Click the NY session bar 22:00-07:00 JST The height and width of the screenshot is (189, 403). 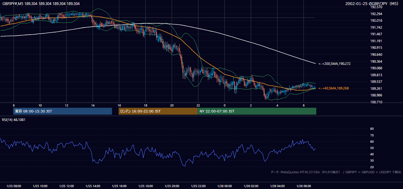point(257,111)
